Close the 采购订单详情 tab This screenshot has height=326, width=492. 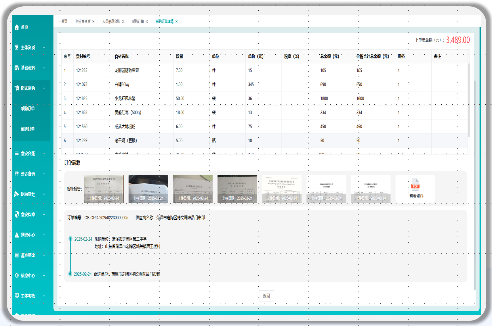point(176,22)
